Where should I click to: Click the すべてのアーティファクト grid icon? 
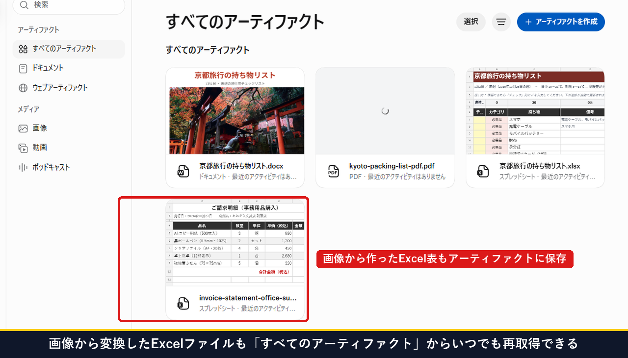pyautogui.click(x=23, y=49)
